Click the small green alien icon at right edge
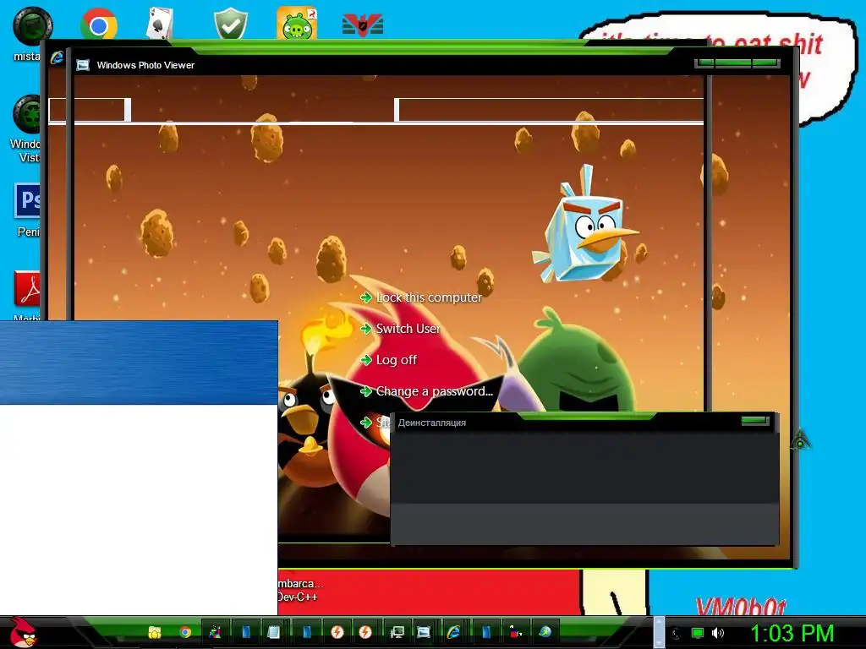The image size is (866, 649). point(801,439)
